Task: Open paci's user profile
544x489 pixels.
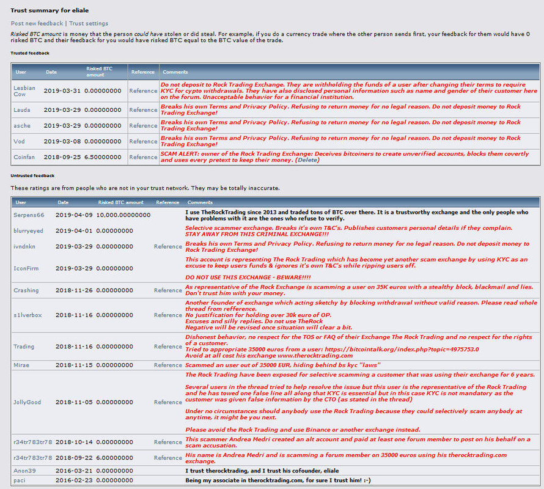Action: [20, 480]
